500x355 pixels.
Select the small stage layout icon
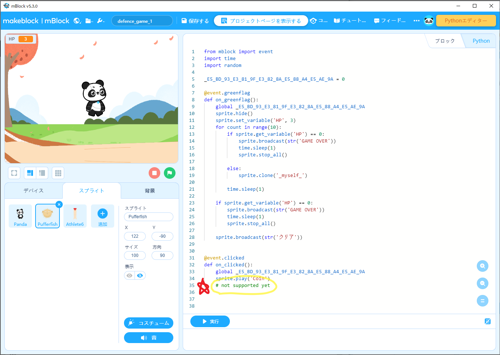click(x=42, y=173)
